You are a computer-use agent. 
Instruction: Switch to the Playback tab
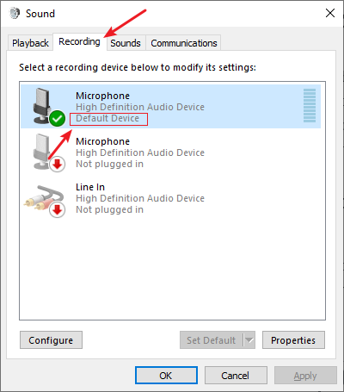click(30, 43)
